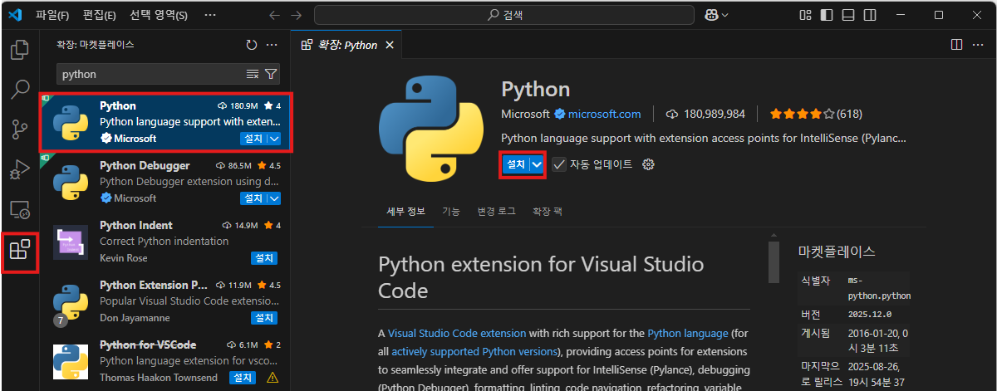
Task: Install Python extension from list item
Action: tap(253, 139)
